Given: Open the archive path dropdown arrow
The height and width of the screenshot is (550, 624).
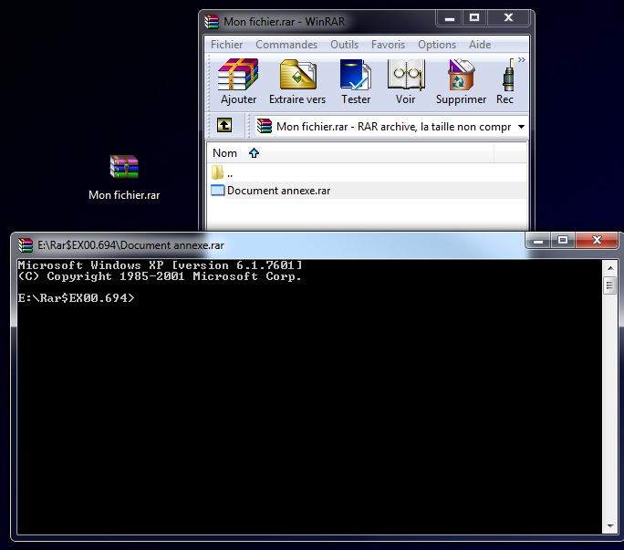Looking at the screenshot, I should (521, 127).
